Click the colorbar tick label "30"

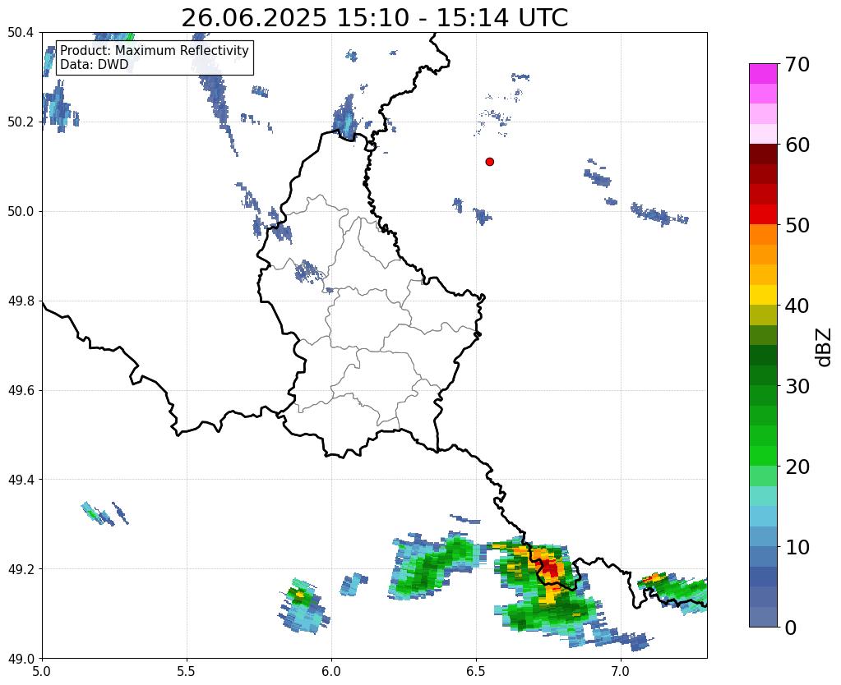(x=797, y=386)
